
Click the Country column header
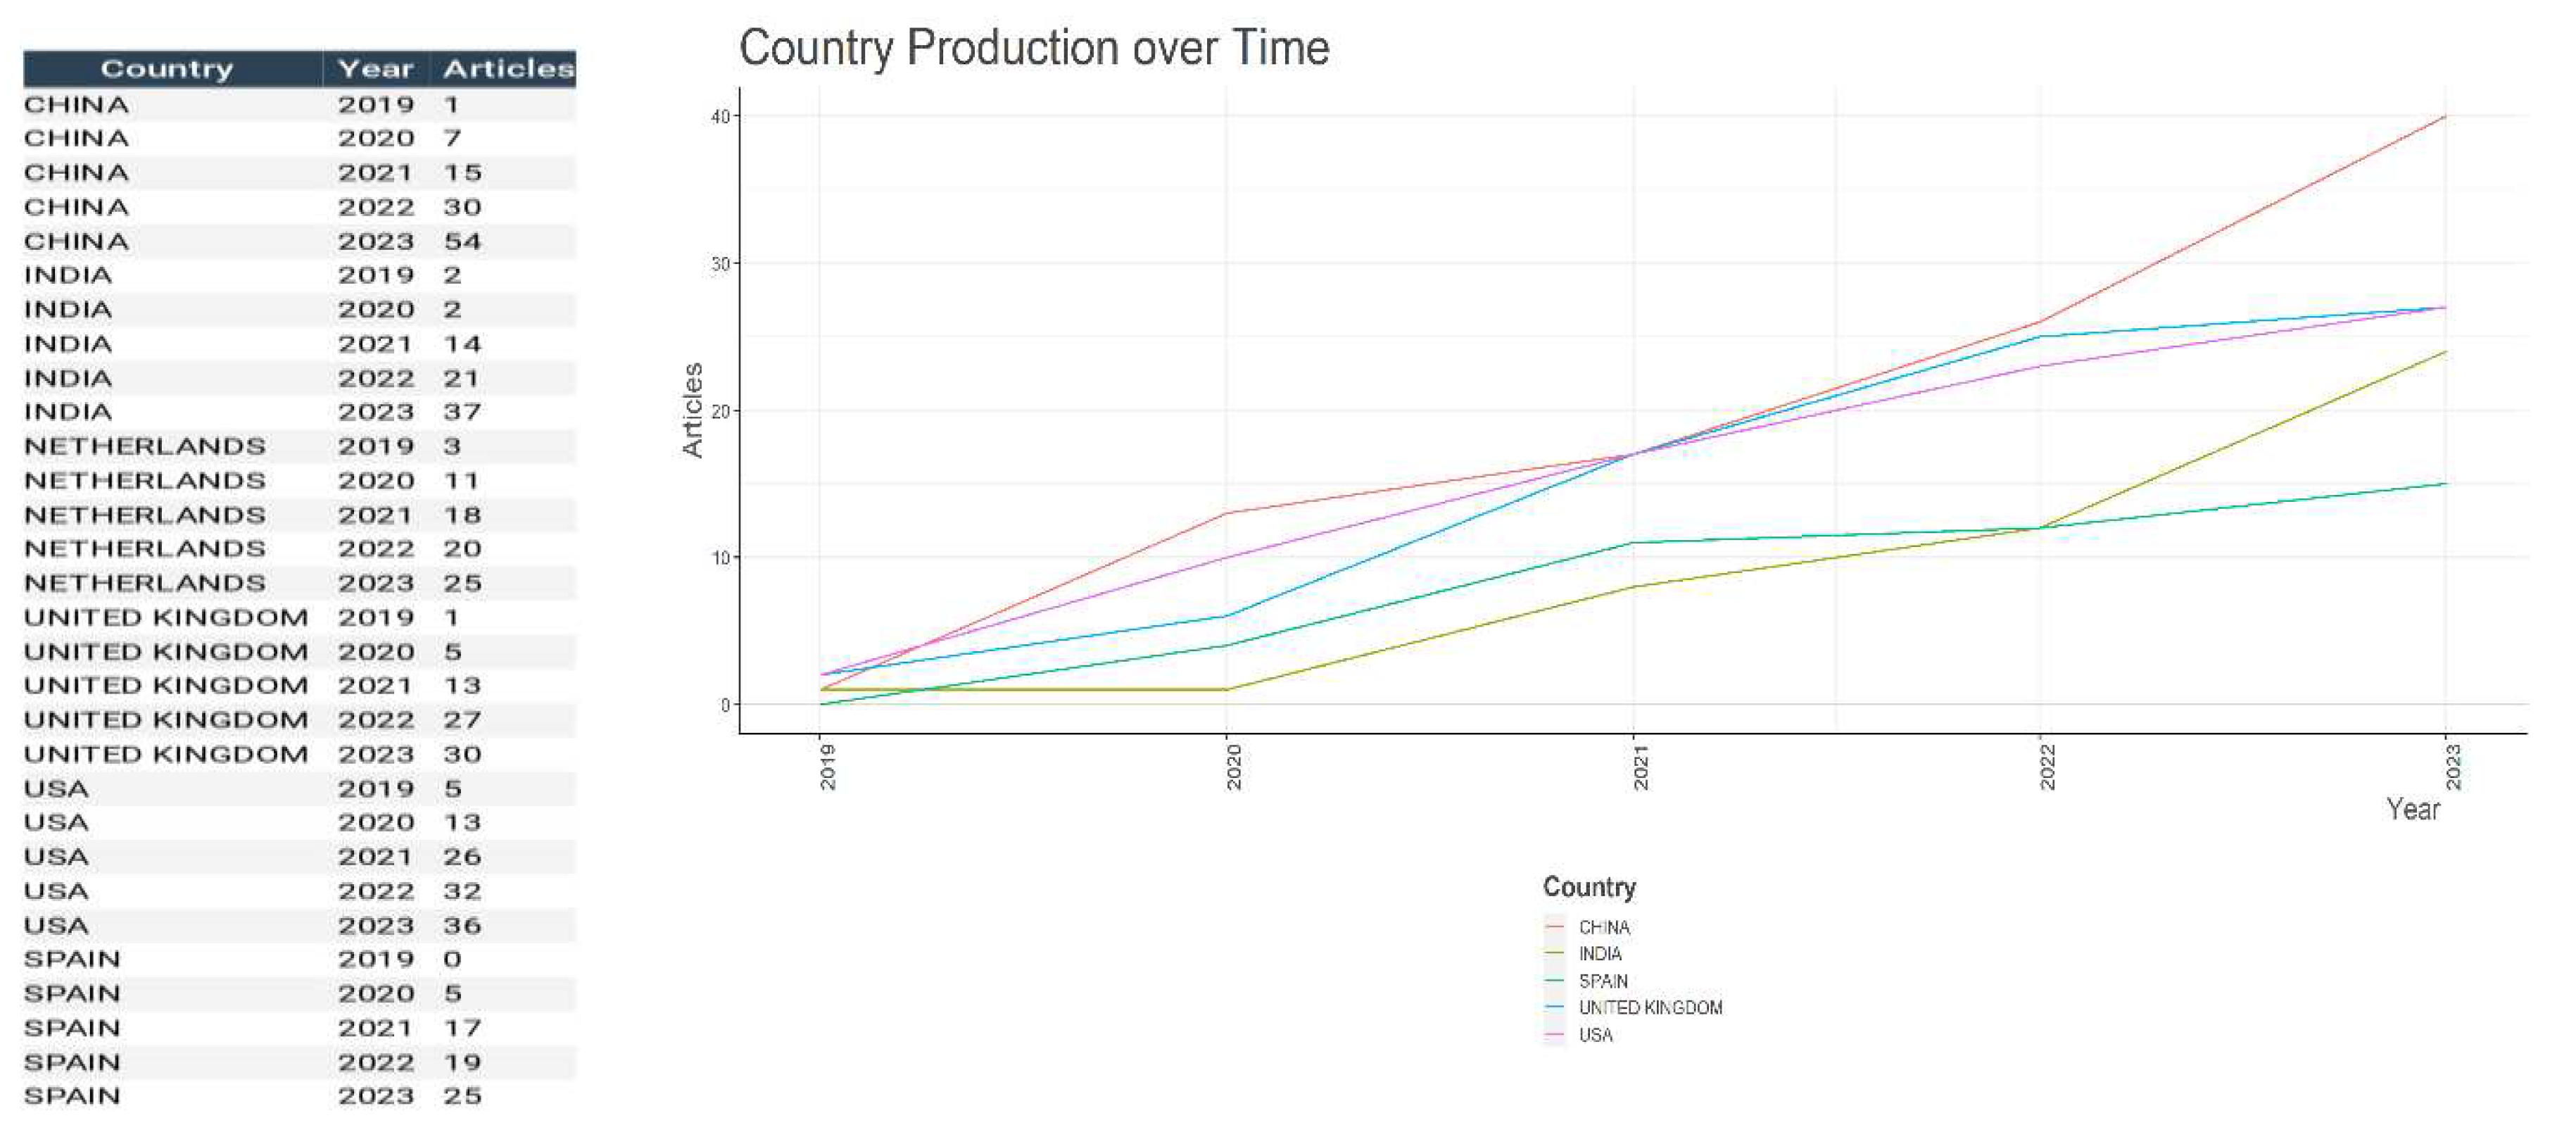[x=166, y=69]
